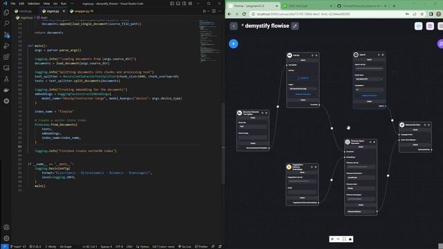
Task: Click Git Graph in the status bar
Action: tap(66, 246)
